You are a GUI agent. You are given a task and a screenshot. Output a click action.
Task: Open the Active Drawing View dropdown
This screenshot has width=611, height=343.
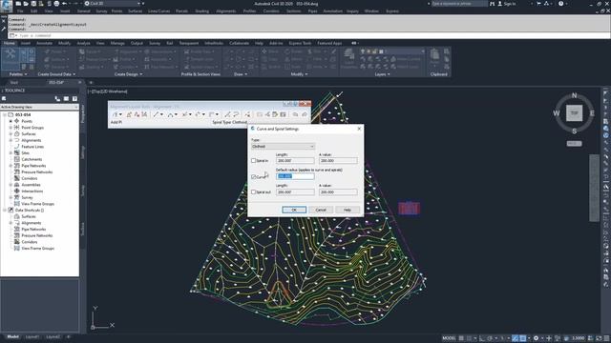39,107
